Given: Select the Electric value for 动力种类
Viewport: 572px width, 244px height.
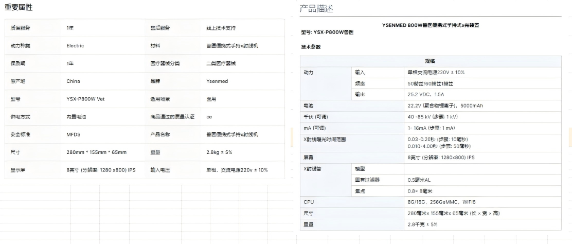Looking at the screenshot, I should click(x=75, y=46).
